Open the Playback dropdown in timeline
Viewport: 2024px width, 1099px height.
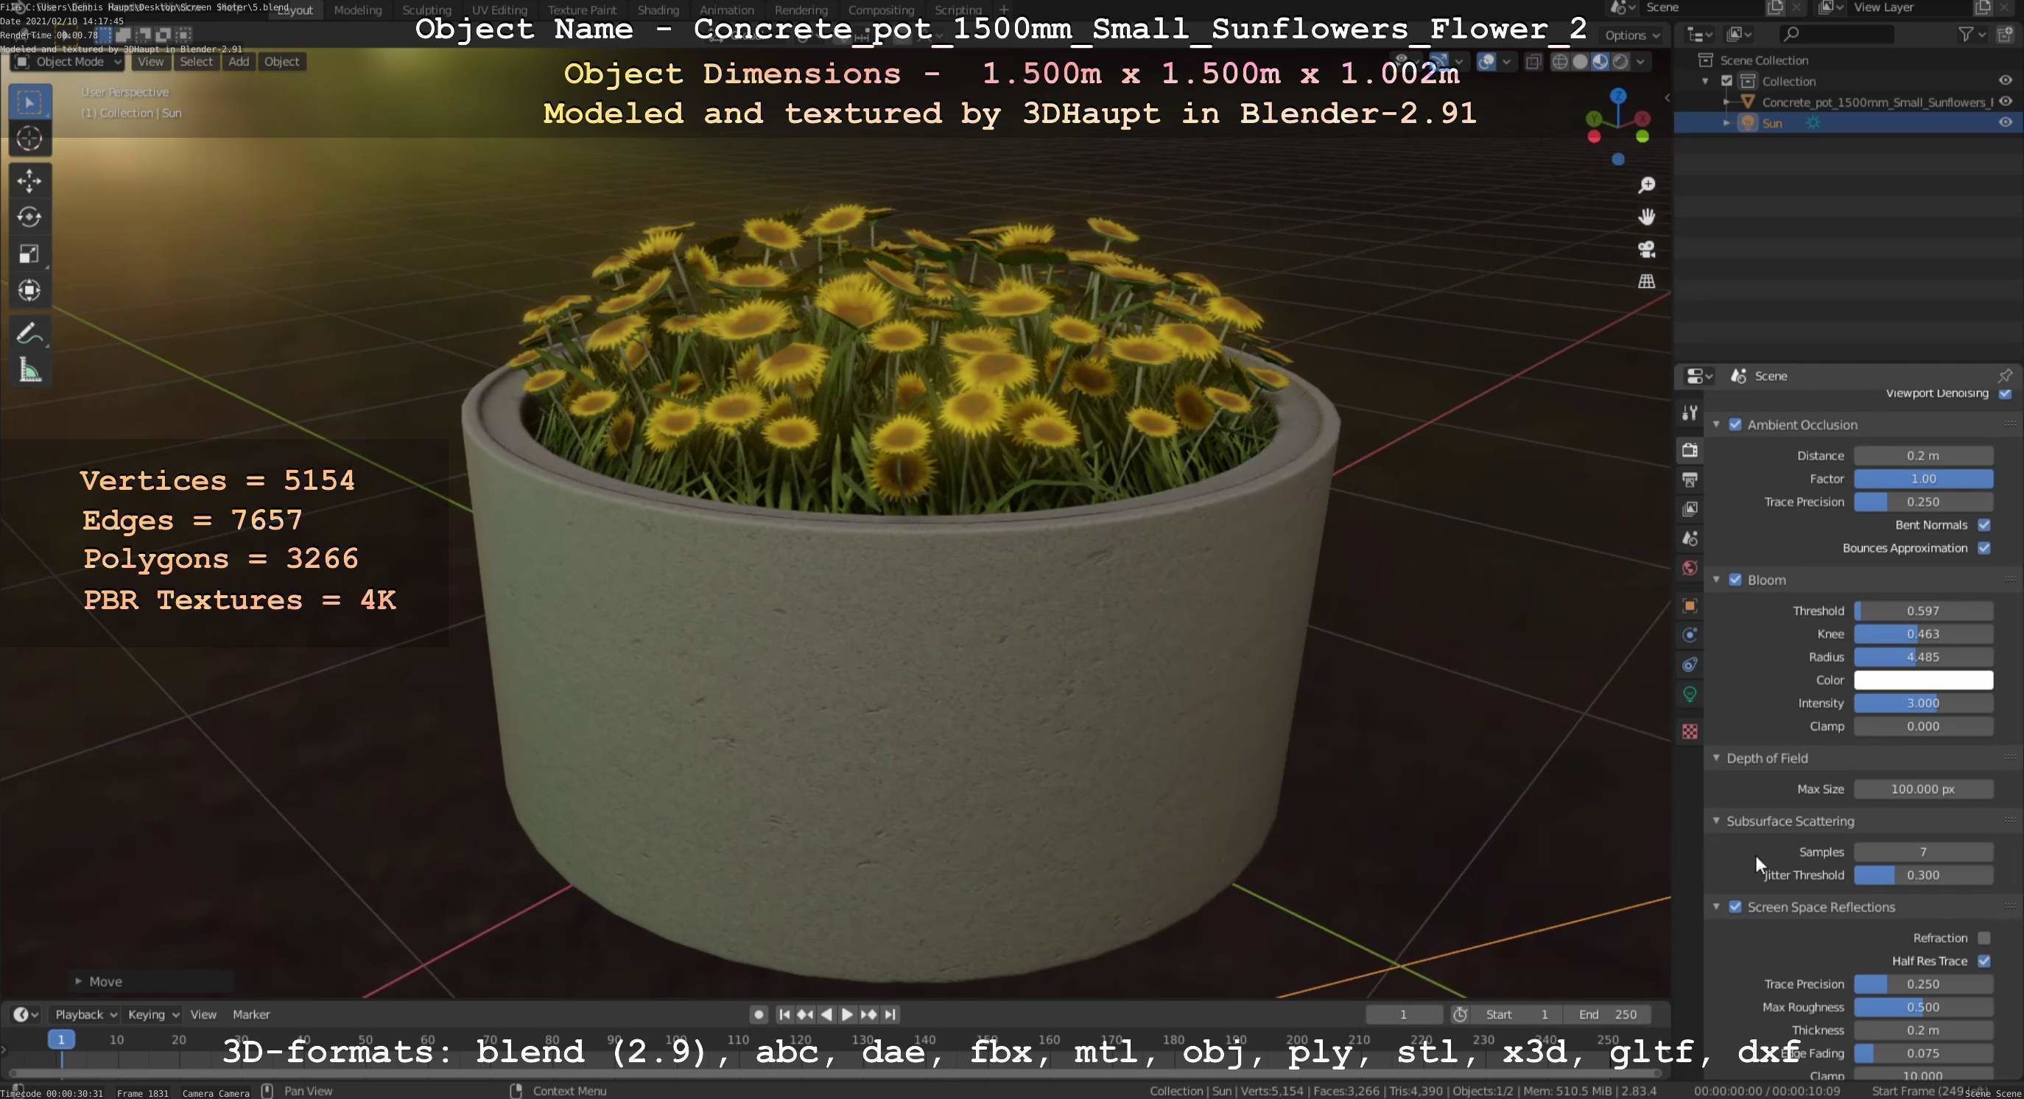[x=85, y=1014]
